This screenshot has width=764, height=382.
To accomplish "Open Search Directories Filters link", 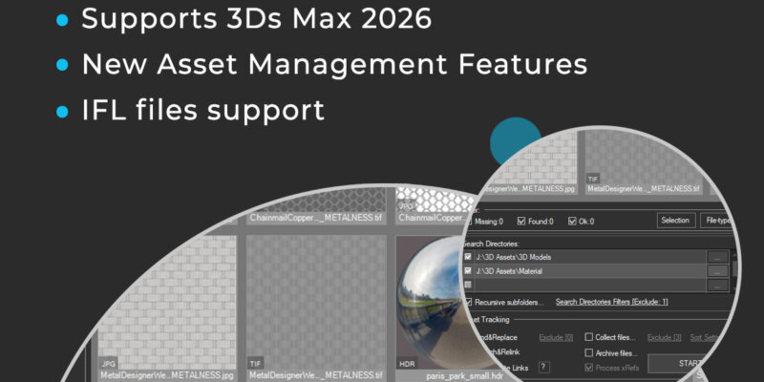I will (x=611, y=302).
